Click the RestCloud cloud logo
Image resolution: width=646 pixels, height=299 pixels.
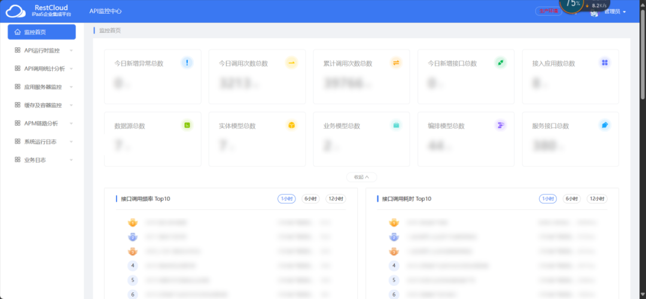point(16,11)
